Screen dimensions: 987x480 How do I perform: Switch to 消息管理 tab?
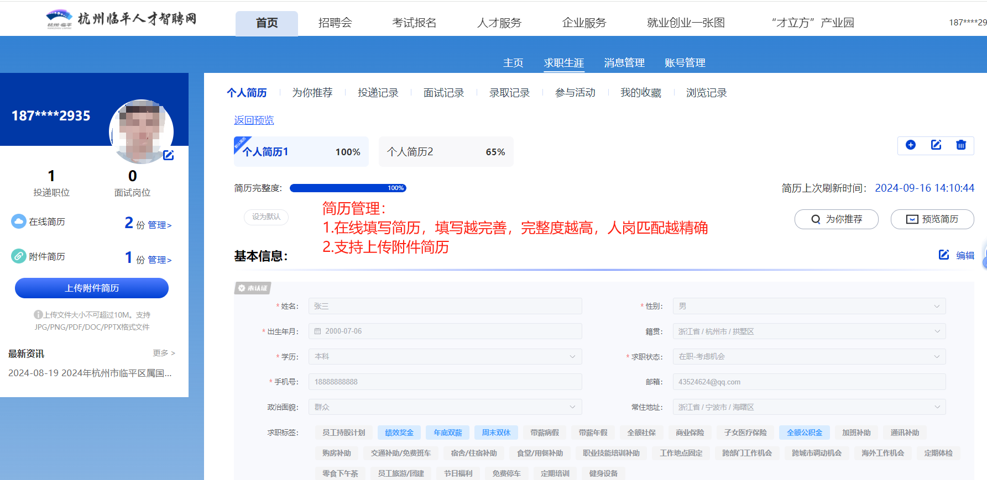tap(624, 63)
